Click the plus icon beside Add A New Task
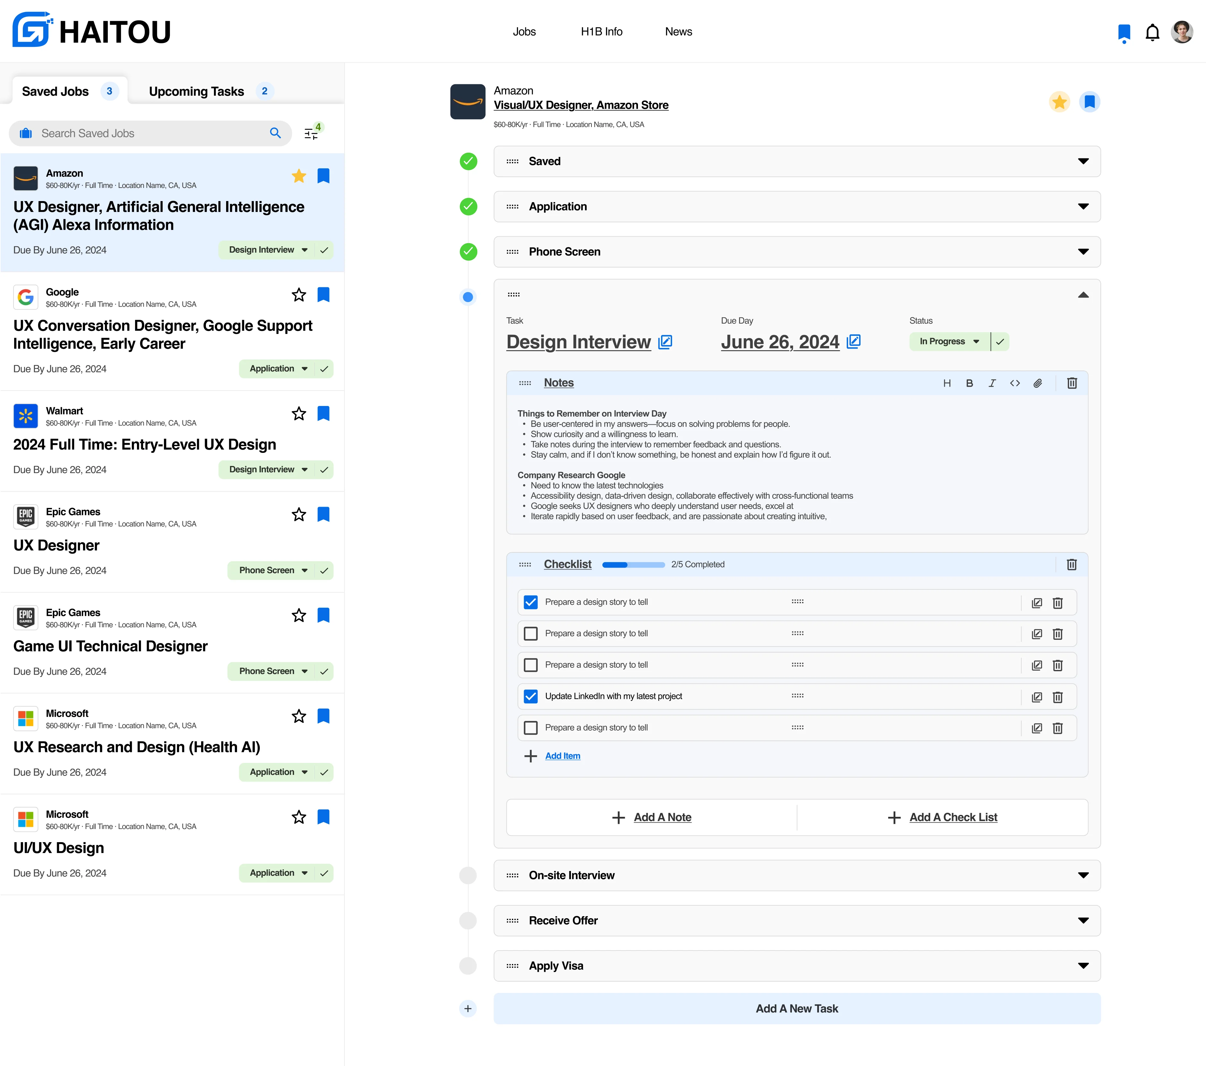This screenshot has height=1066, width=1206. click(x=468, y=1009)
